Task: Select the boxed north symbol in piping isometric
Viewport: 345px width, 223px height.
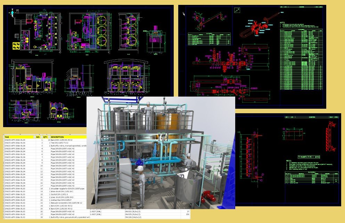Action: pos(237,10)
